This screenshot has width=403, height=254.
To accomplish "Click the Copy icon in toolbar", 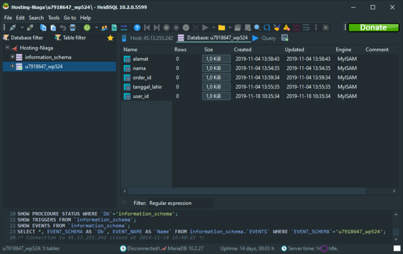I will 44,27.
